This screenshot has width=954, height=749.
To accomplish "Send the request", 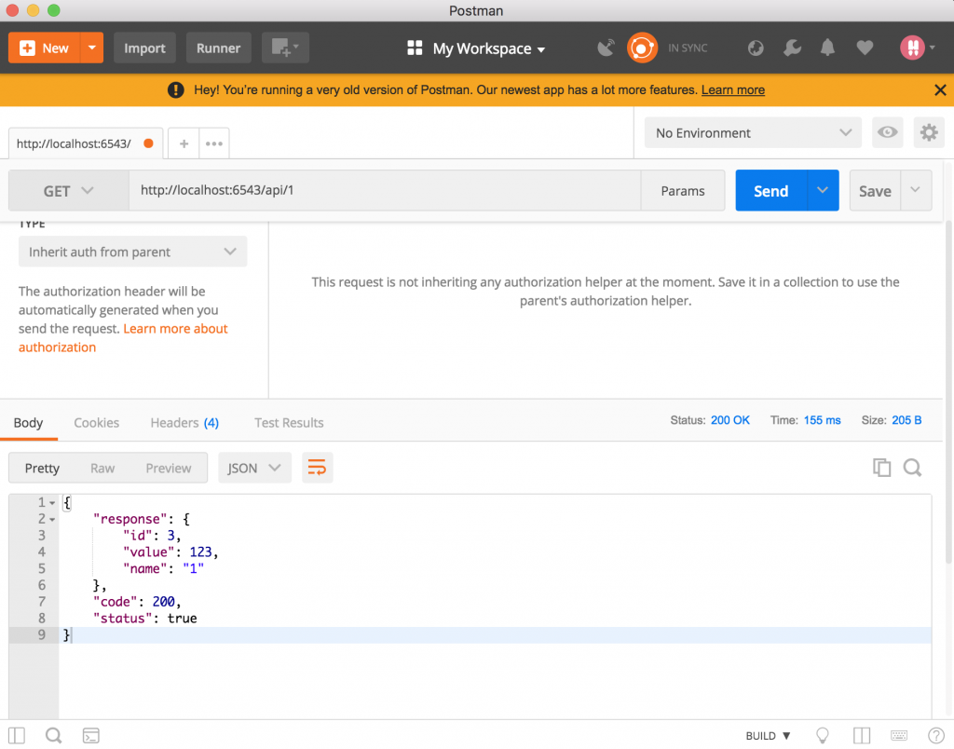I will 770,190.
